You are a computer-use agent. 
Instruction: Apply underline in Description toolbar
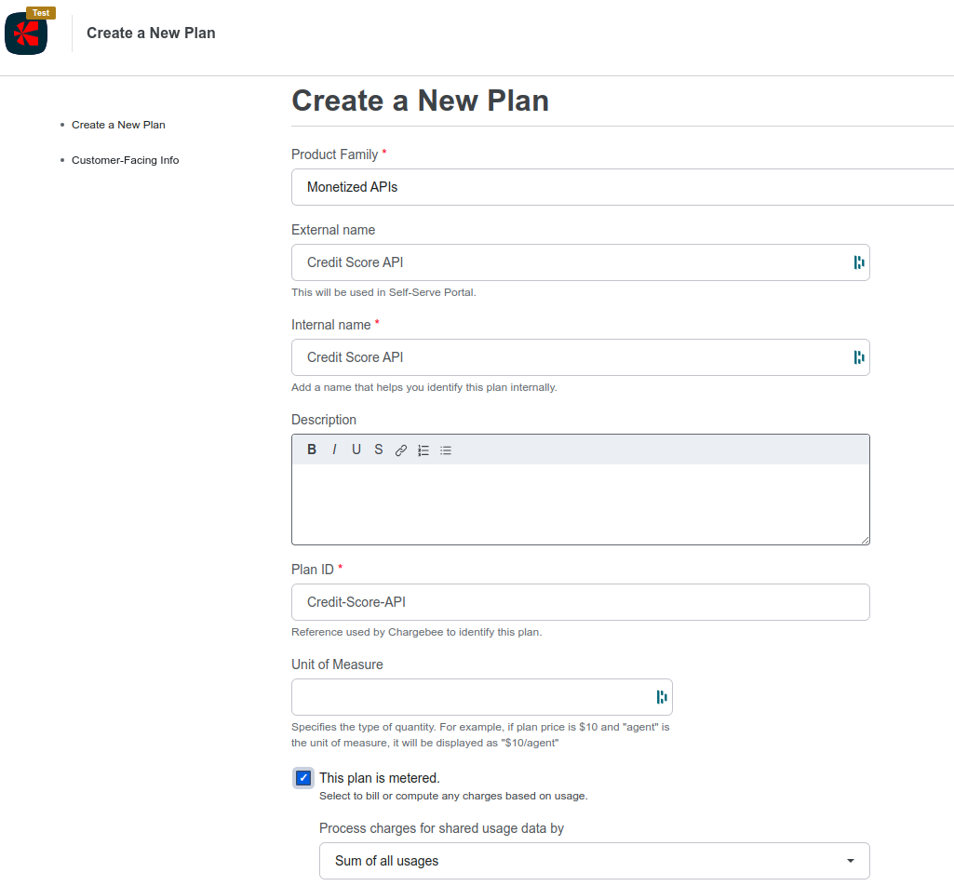click(356, 450)
